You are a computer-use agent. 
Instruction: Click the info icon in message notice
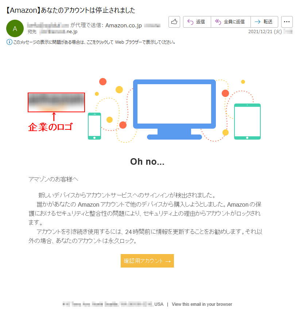[9, 42]
